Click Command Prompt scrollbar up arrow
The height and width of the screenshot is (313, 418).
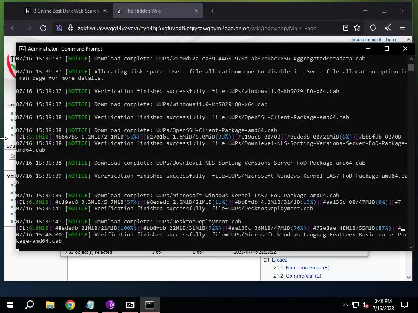point(411,59)
